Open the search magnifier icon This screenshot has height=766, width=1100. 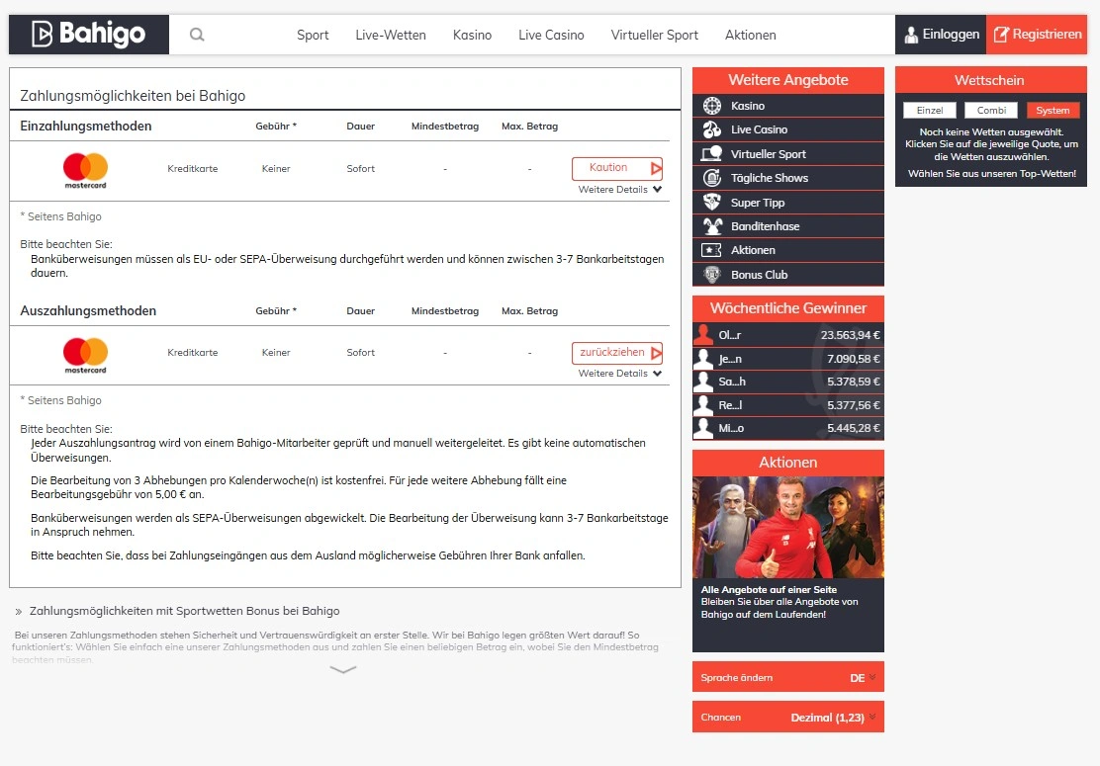click(197, 35)
